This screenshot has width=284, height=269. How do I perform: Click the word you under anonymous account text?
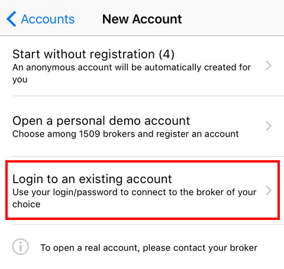(20, 80)
